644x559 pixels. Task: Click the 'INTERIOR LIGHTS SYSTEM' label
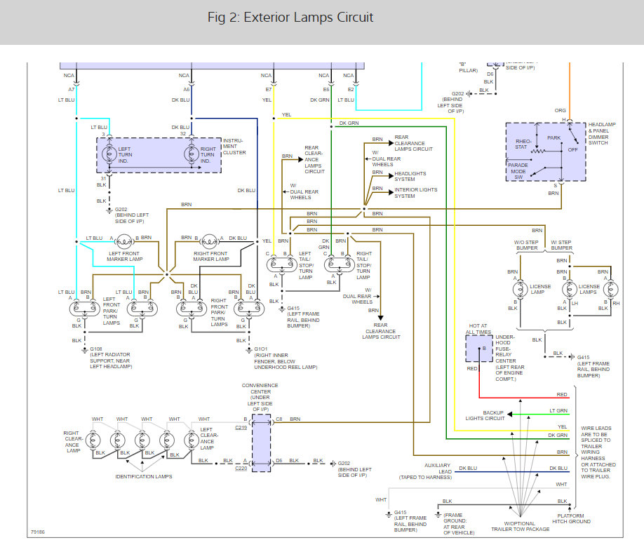pyautogui.click(x=415, y=193)
